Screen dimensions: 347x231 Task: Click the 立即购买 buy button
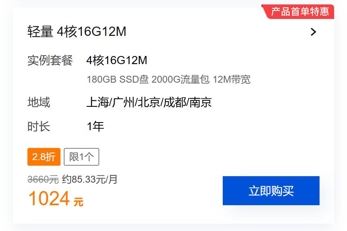[x=271, y=191]
